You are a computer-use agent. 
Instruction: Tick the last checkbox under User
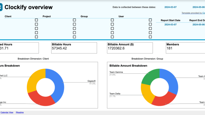click(150, 37)
